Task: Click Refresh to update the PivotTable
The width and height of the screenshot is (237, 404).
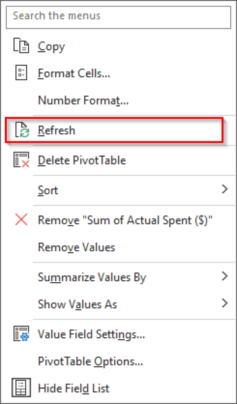Action: (x=56, y=130)
